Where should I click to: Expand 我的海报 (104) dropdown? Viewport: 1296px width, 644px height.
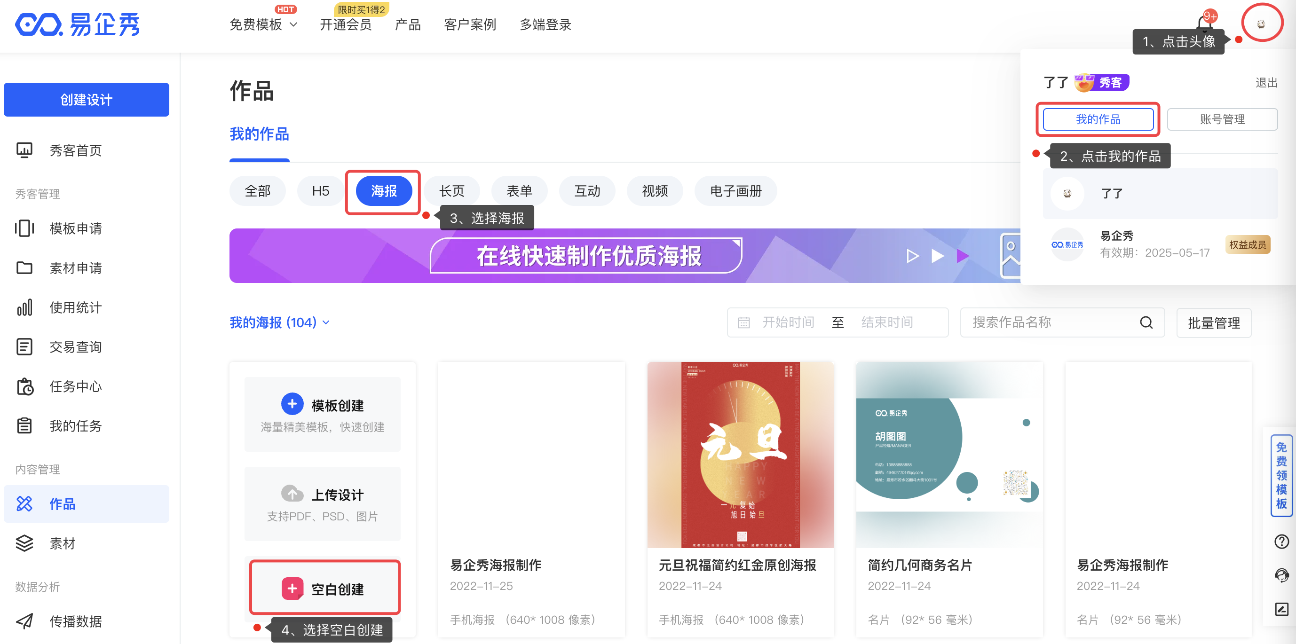[x=280, y=323]
